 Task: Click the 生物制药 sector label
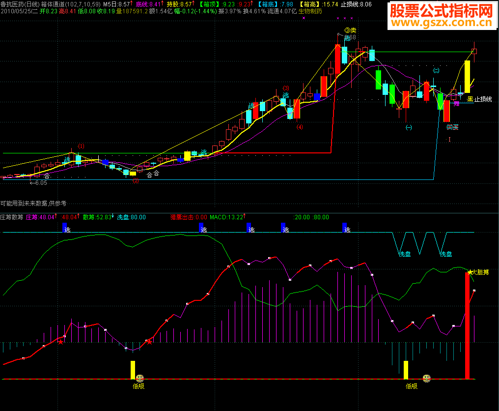tap(310, 11)
